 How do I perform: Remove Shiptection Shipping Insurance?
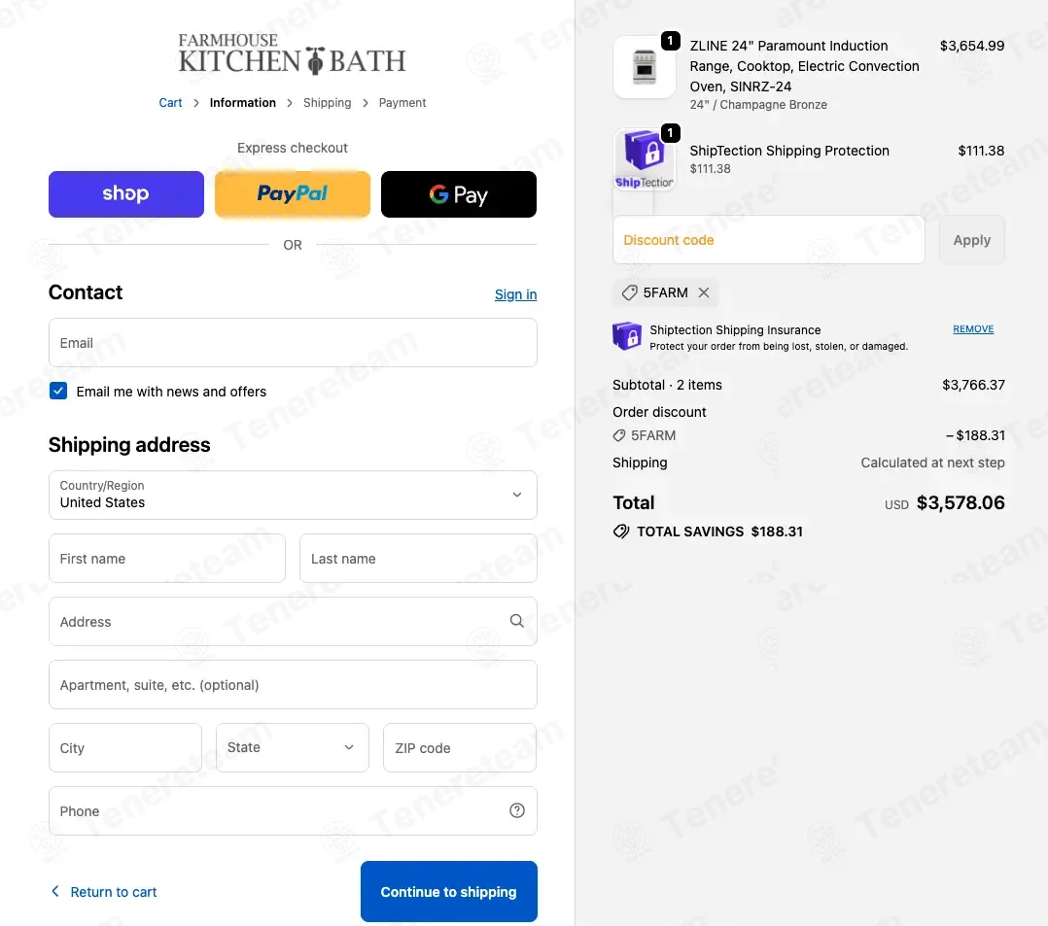pos(973,328)
